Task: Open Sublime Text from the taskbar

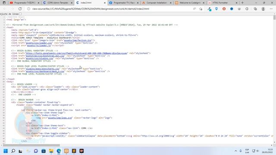Action: pyautogui.click(x=74, y=151)
